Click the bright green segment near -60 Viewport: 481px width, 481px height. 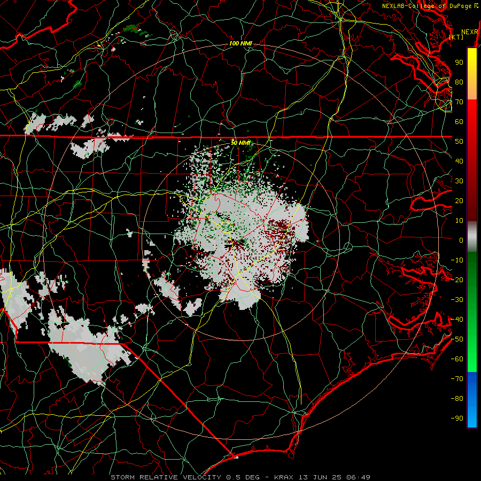(x=472, y=360)
